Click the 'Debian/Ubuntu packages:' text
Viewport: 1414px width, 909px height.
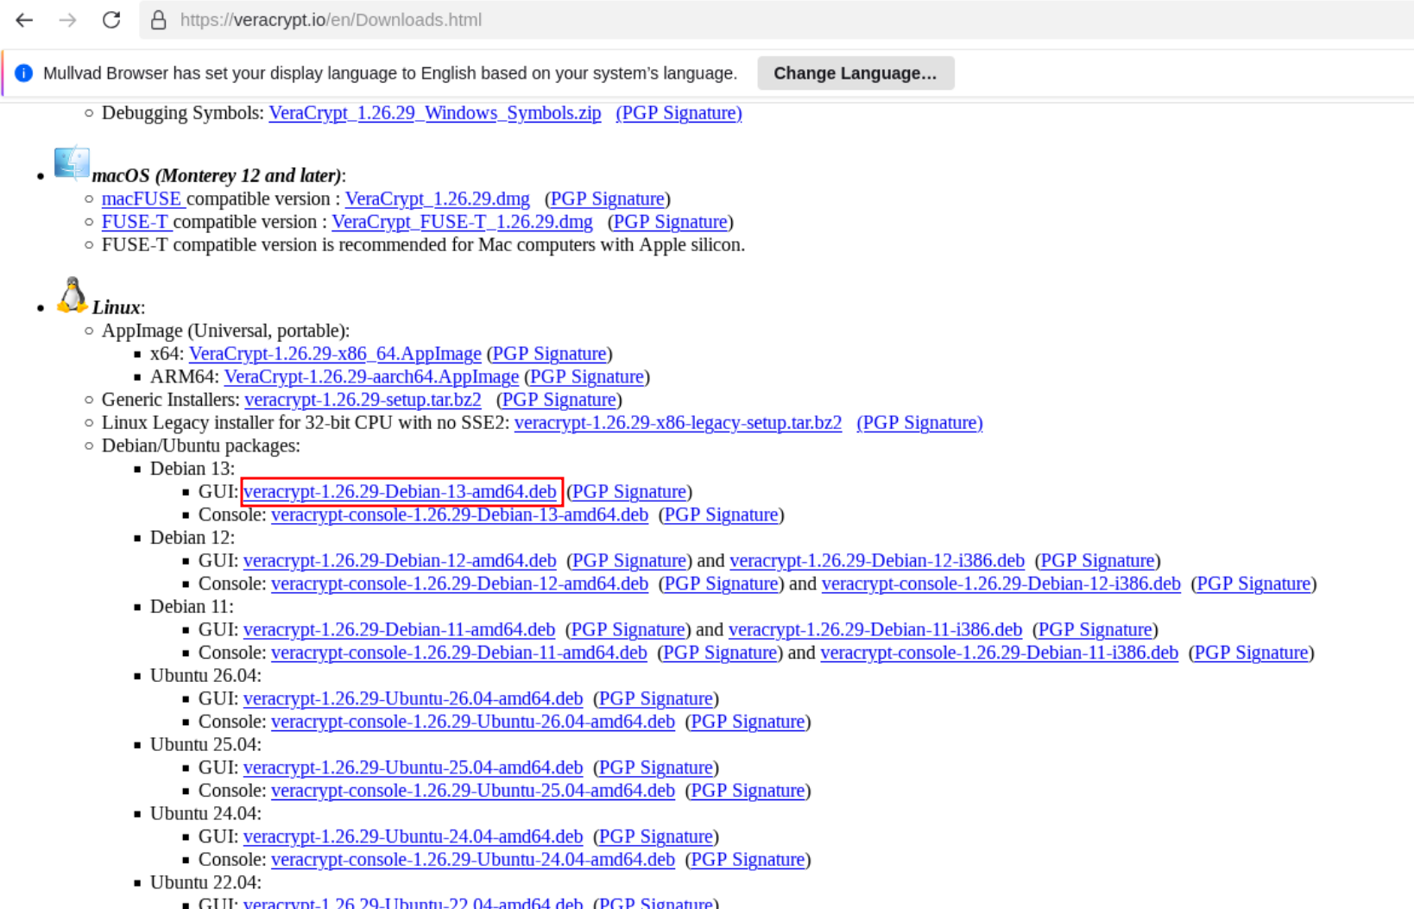201,446
